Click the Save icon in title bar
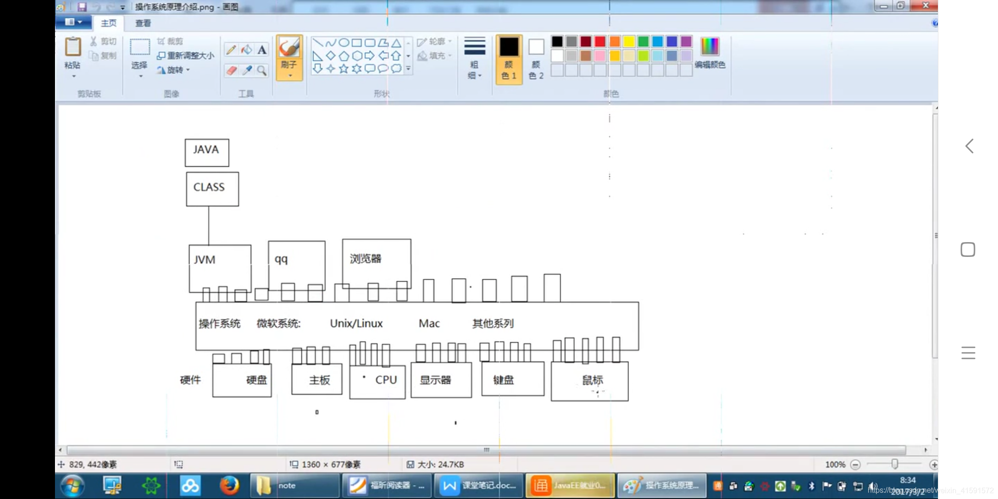The image size is (998, 499). click(x=82, y=6)
